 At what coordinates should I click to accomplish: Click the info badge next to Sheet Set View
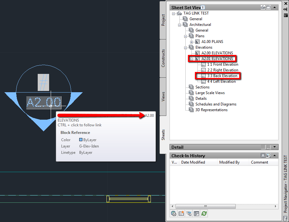pyautogui.click(x=202, y=7)
